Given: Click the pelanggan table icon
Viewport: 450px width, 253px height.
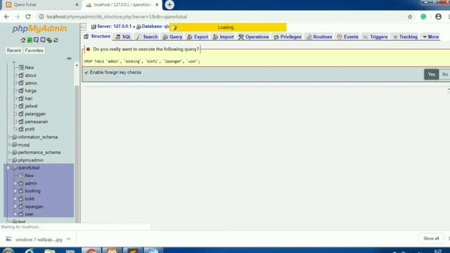Looking at the screenshot, I should point(21,114).
